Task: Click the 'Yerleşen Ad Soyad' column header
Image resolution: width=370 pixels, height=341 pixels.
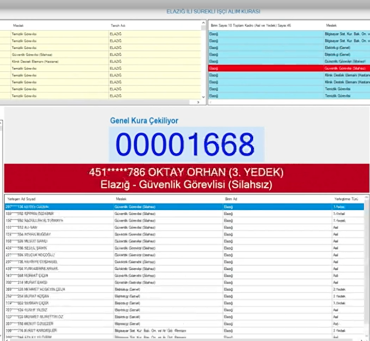Action: 21,199
